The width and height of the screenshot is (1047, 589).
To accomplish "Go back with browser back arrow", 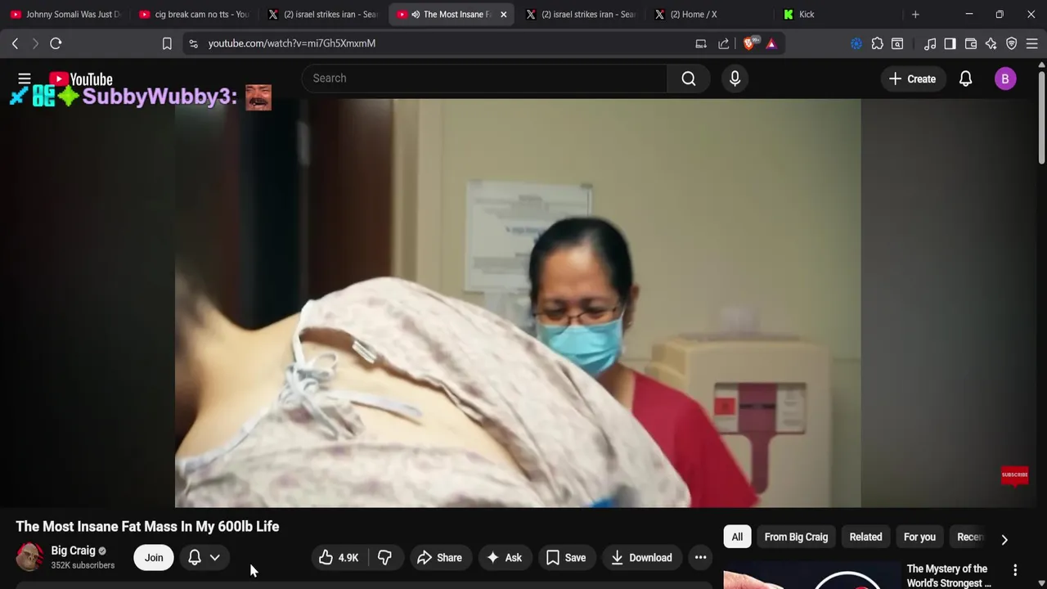I will 15,43.
